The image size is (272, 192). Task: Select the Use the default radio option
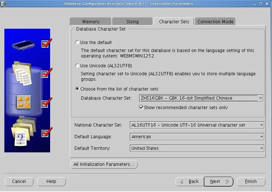point(77,42)
